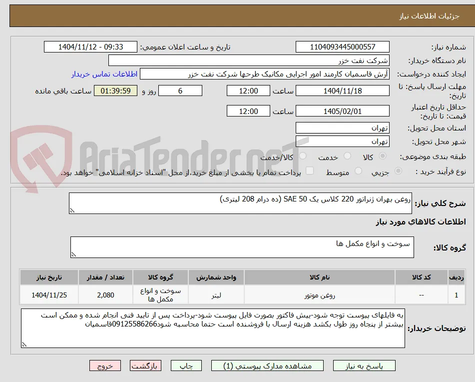This screenshot has height=382, width=475.
Task: Click the remaining time field 01:39:59
Action: [x=115, y=90]
